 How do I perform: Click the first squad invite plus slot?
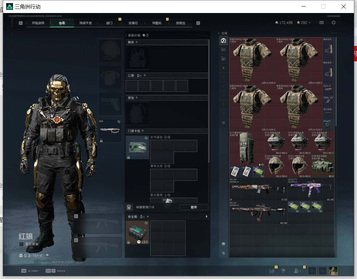312,271
